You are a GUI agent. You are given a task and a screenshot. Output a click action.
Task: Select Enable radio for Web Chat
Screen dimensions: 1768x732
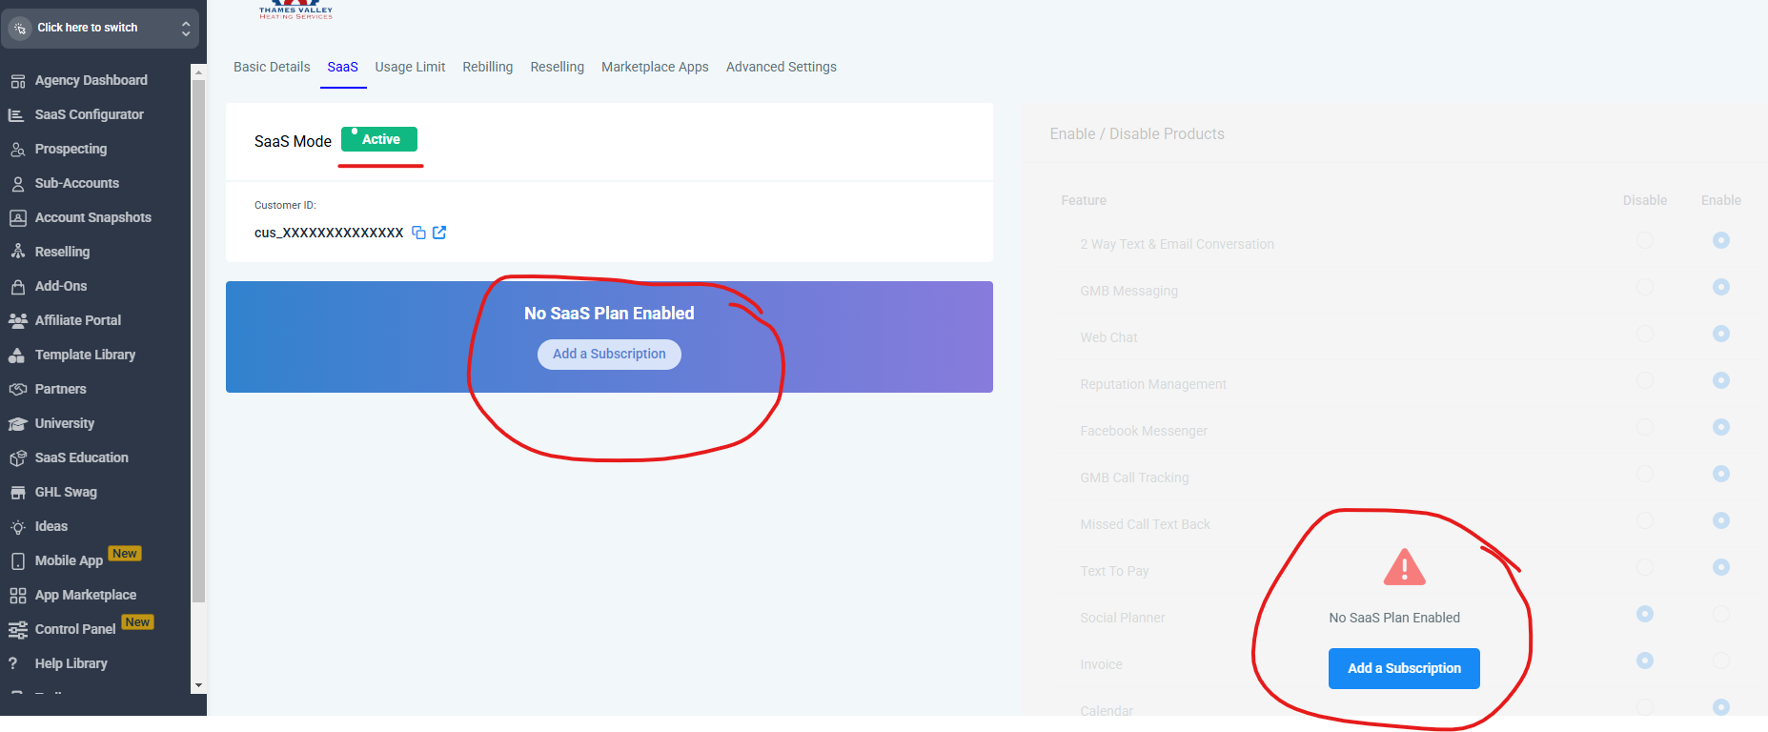point(1720,334)
